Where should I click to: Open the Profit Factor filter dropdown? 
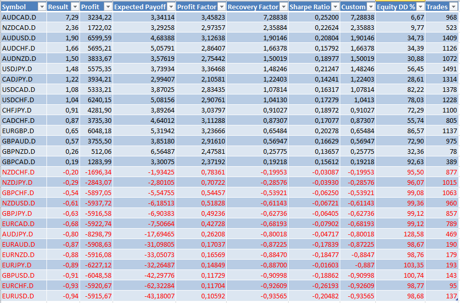[222, 7]
